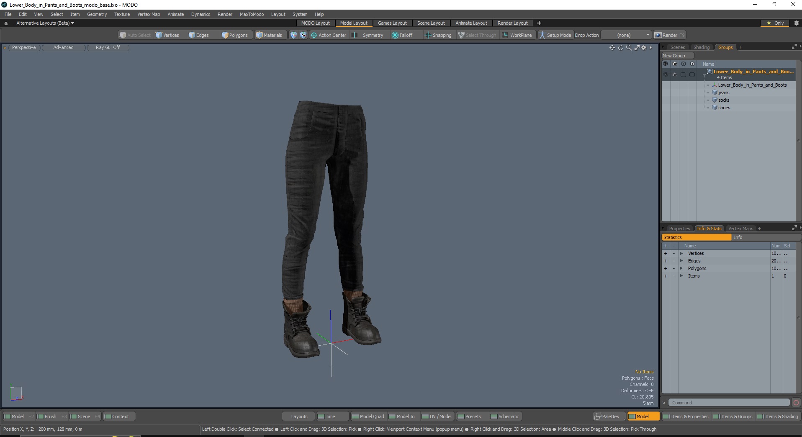
Task: Click viewport rotate icon
Action: click(x=620, y=48)
